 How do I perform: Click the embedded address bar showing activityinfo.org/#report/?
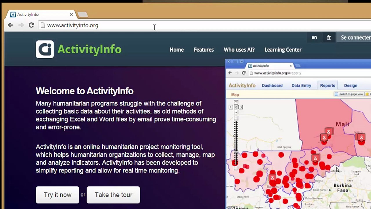[x=310, y=73]
